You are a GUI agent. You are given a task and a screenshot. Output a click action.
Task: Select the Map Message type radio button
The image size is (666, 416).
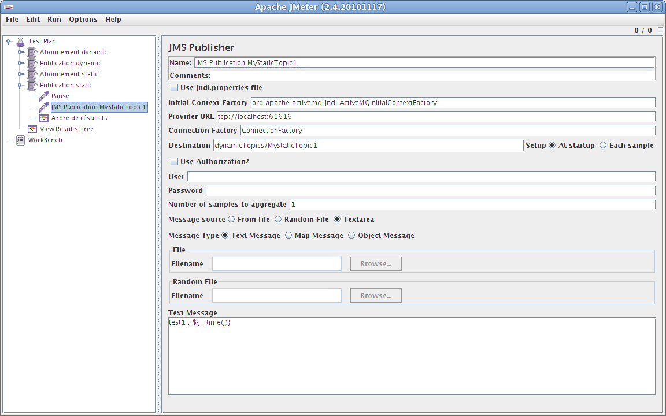coord(288,235)
